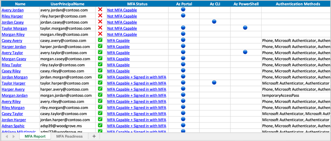Screen dimensions: 331x141
Task: Click the Az Portal blue dot for Riley Harper
Action: 183,15
